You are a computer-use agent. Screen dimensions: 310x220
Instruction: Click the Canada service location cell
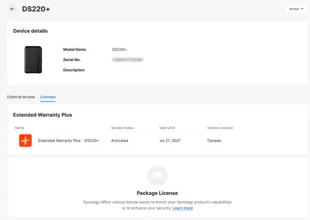[x=214, y=141]
